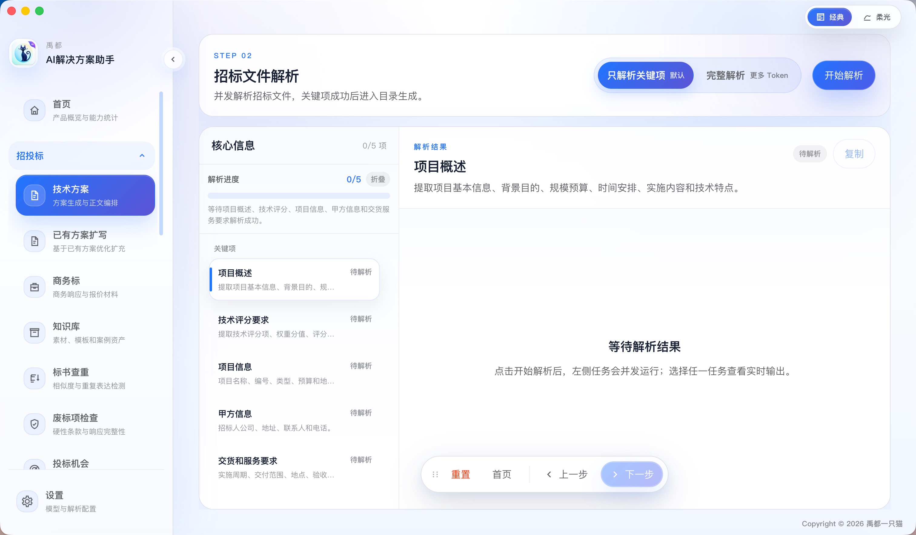Screen dimensions: 916x535
Task: Open 标书查重 in the sidebar
Action: pyautogui.click(x=85, y=378)
